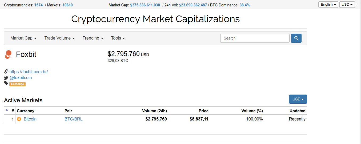Sort by the Currency column header
361x144 pixels.
26,111
